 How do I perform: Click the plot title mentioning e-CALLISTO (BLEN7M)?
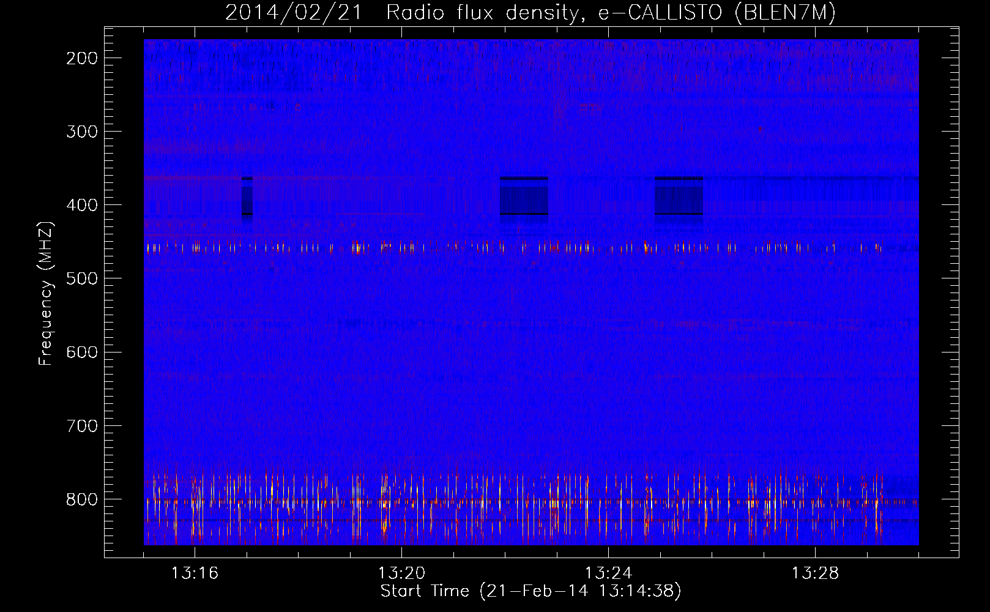point(530,12)
